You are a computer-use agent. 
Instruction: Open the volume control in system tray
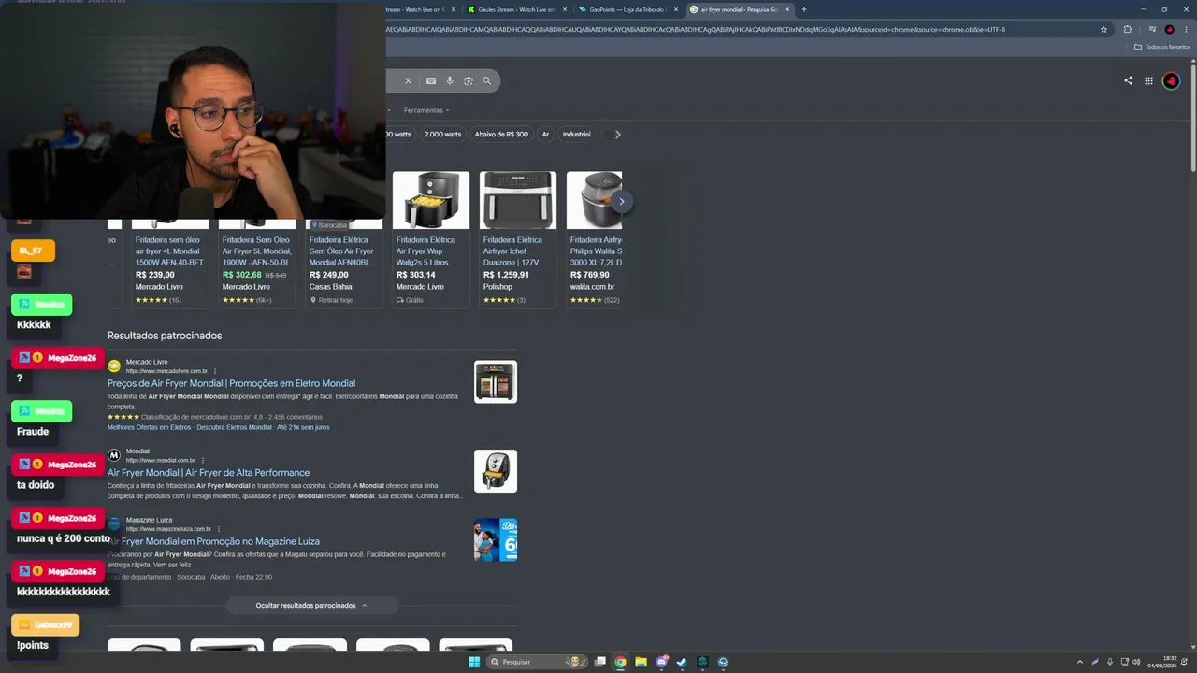click(x=1136, y=662)
